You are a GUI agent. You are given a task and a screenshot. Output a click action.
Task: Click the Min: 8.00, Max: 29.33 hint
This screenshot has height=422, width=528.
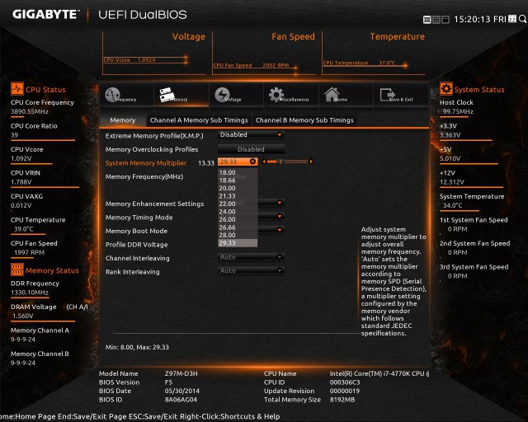137,347
